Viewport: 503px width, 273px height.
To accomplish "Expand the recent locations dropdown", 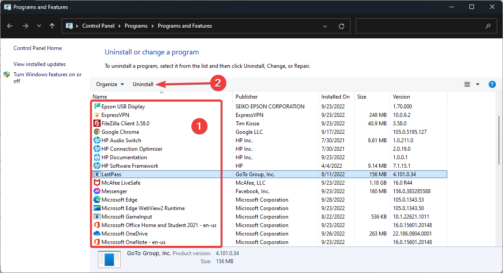I will (x=39, y=26).
